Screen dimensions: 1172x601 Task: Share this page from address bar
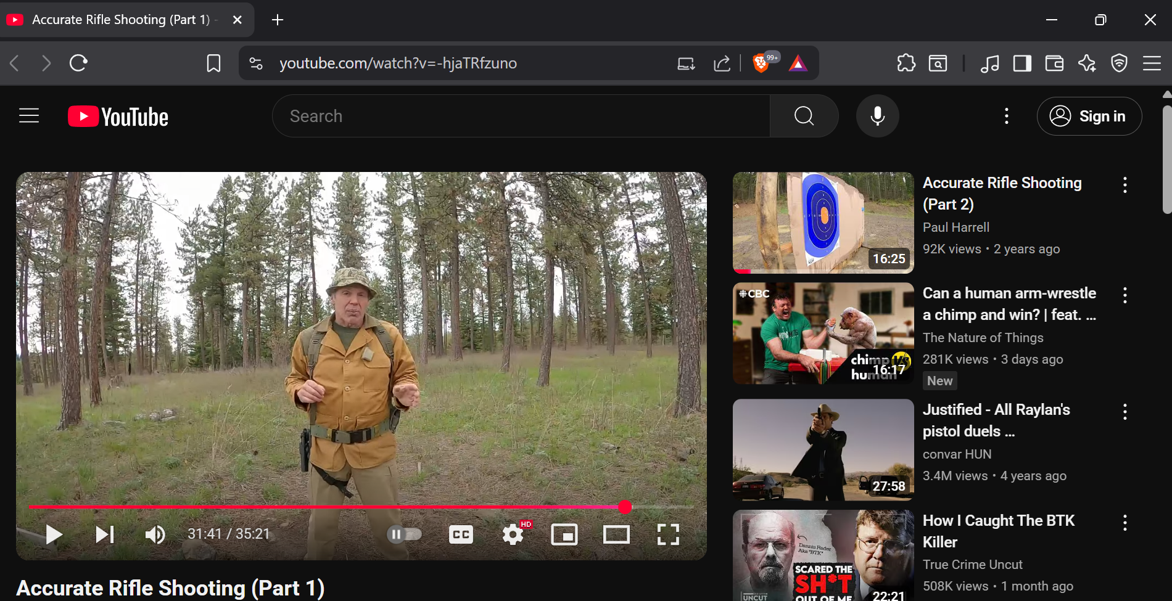722,63
